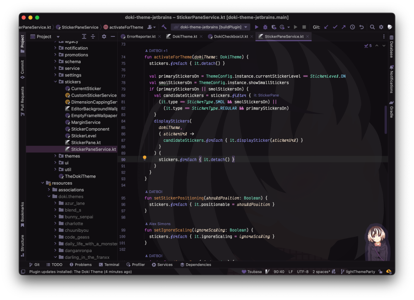
Task: Collapse the stickers folder
Action: 55,82
